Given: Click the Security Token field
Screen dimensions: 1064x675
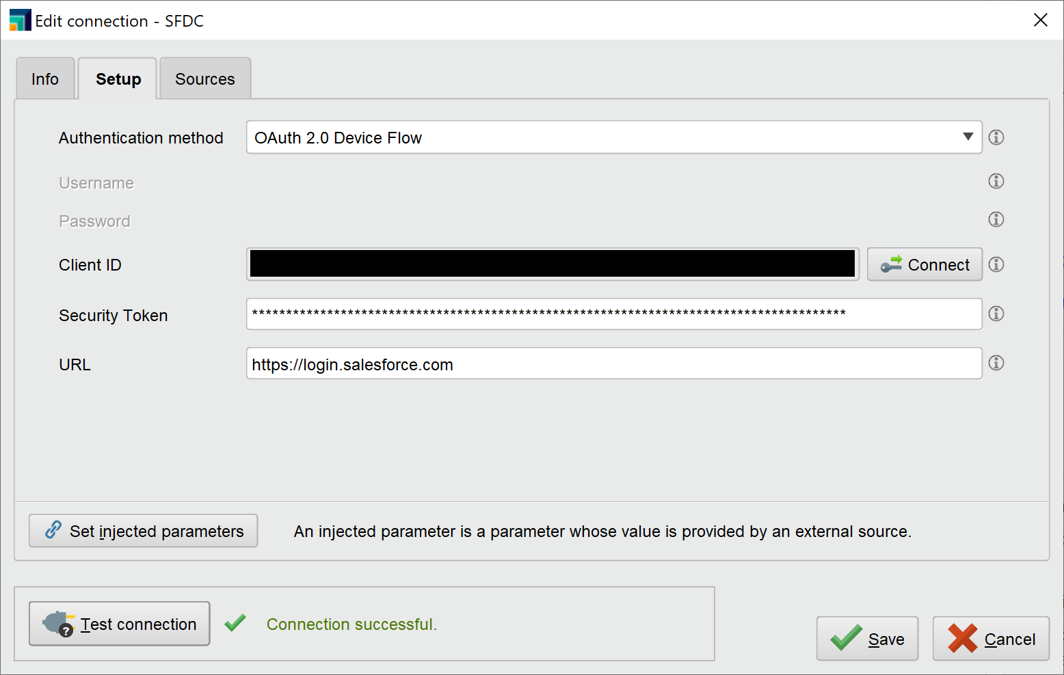Looking at the screenshot, I should [613, 314].
